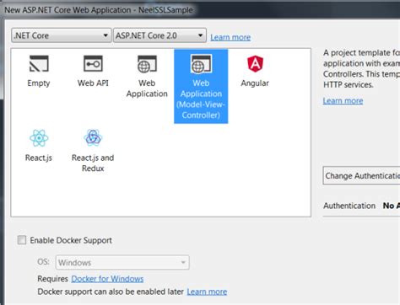Select the React.js template icon
This screenshot has height=305, width=400.
click(39, 138)
